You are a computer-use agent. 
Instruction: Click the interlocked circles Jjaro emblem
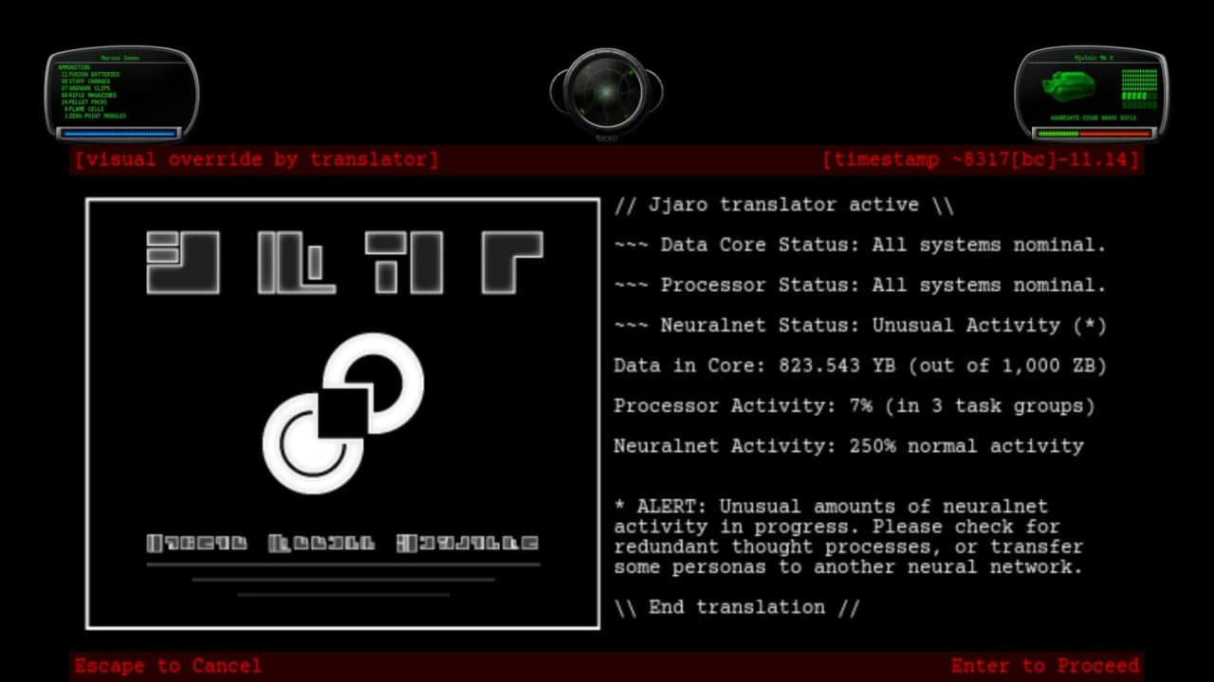point(342,413)
